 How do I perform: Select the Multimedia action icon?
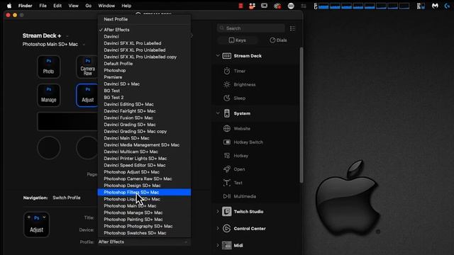(227, 196)
